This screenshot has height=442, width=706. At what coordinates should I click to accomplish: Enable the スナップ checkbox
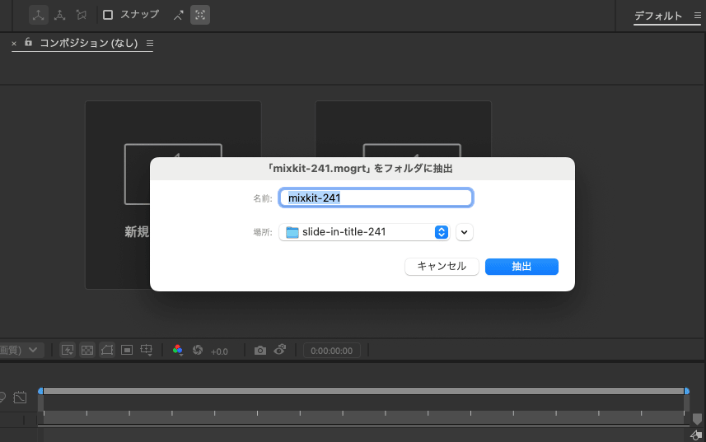click(108, 15)
